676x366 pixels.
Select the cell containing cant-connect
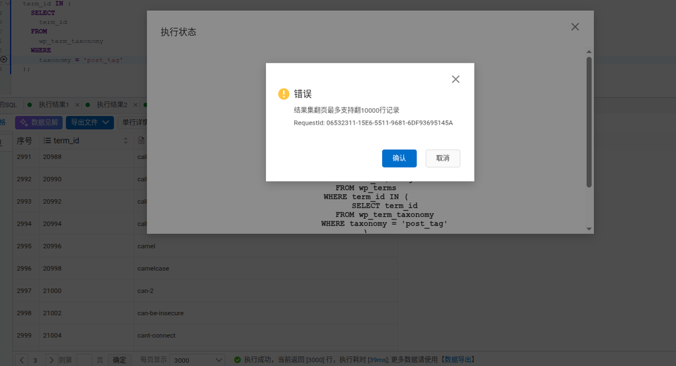coord(265,336)
